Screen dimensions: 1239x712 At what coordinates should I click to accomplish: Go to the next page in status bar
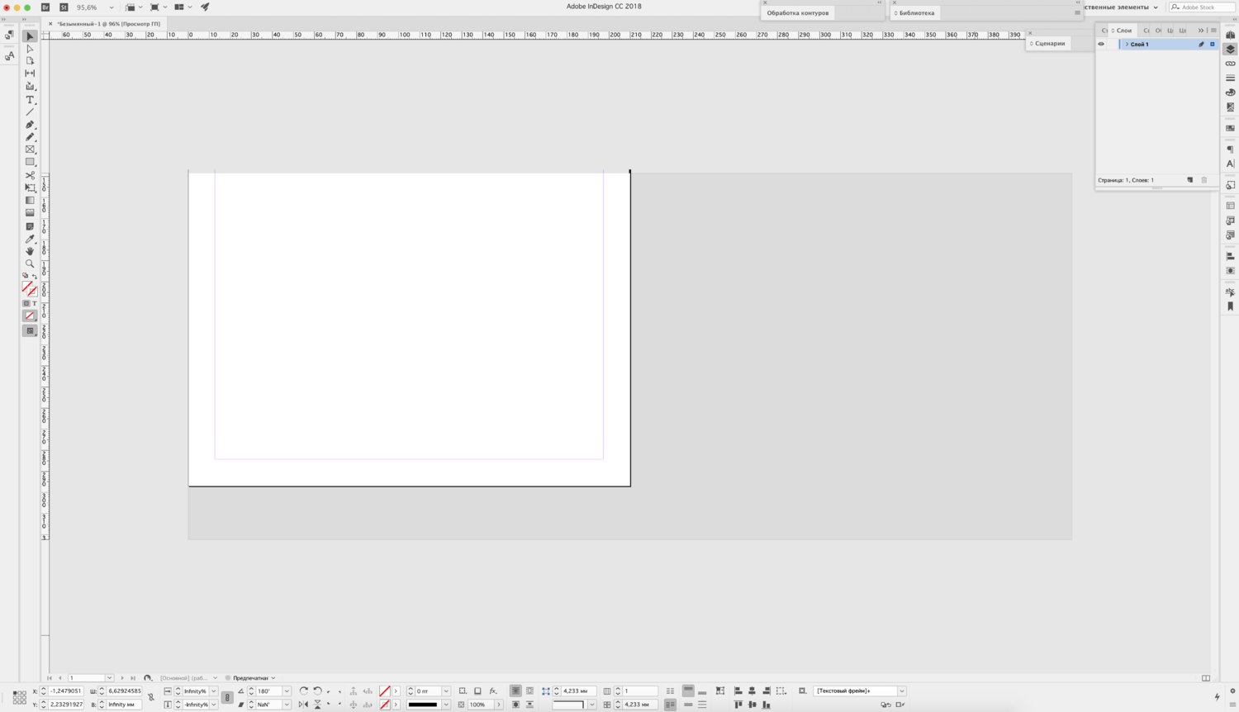[122, 678]
